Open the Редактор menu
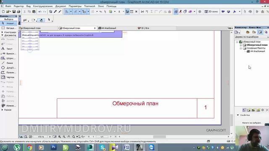This screenshot has width=269, height=151. [x=18, y=6]
